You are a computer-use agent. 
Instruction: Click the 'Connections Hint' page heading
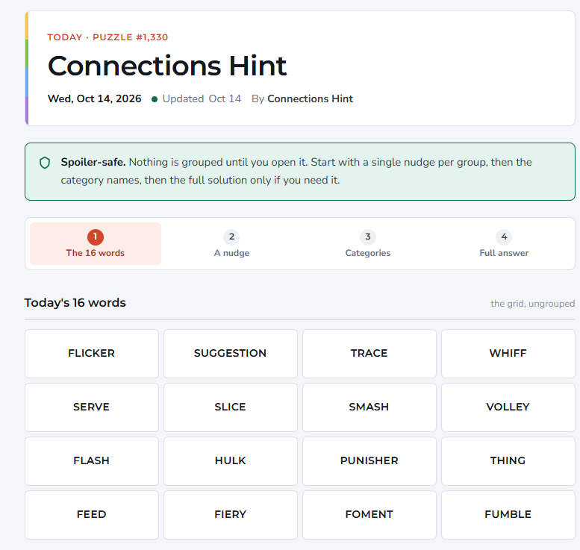(x=167, y=66)
